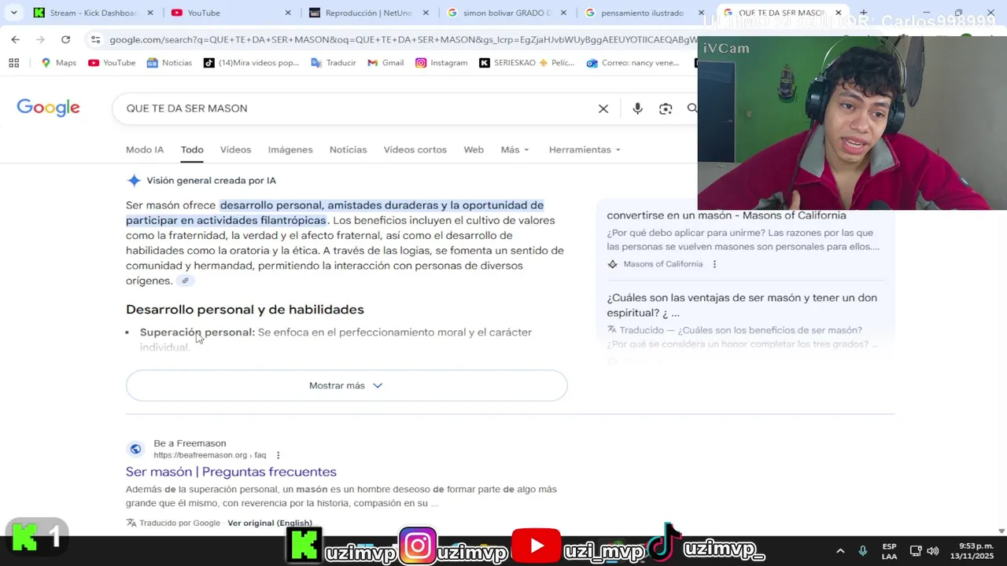Open the network icon in system tray

[916, 551]
